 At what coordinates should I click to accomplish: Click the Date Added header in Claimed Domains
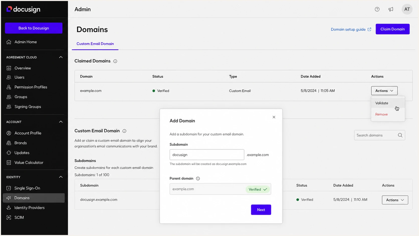310,76
